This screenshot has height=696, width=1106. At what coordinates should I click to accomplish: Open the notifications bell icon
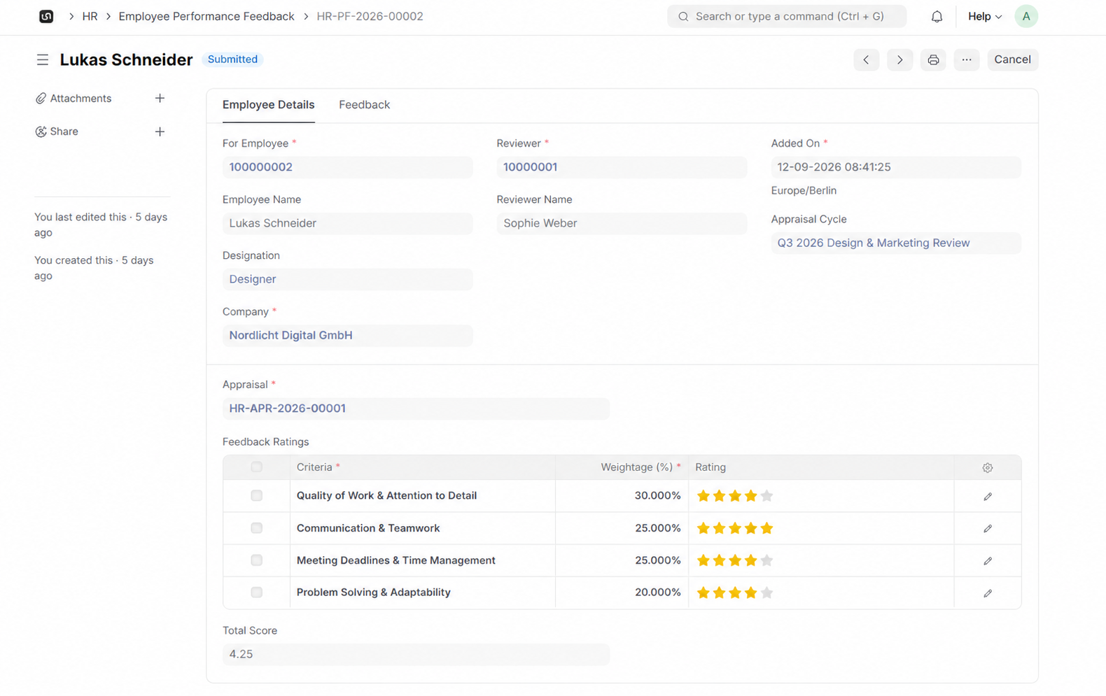point(937,16)
